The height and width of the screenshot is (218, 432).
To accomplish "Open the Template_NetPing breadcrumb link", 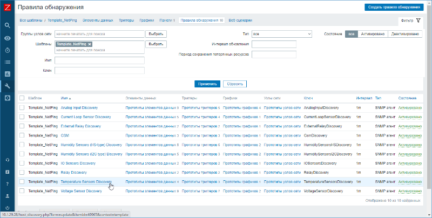I will click(62, 21).
